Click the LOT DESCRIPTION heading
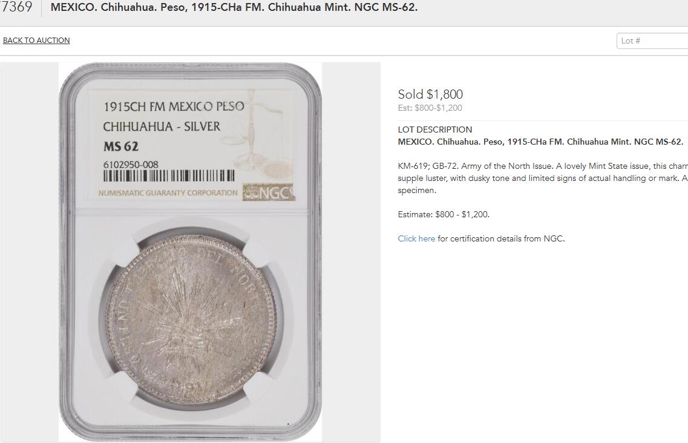Screen dimensions: 688x443 pyautogui.click(x=435, y=130)
